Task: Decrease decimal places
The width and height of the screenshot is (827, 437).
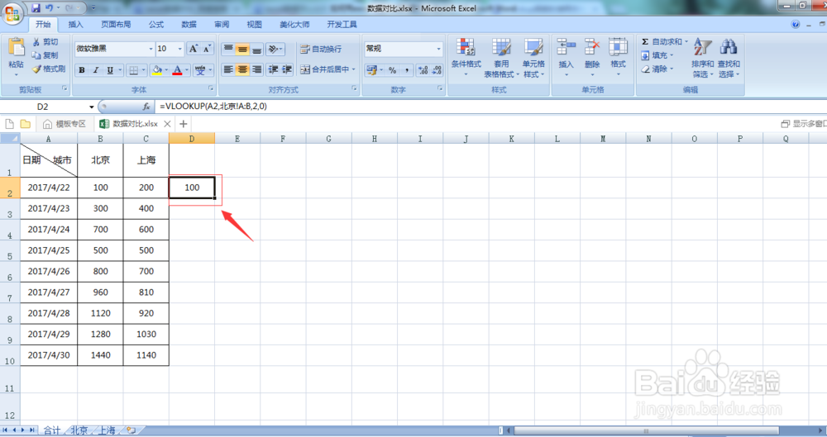Action: coord(437,69)
